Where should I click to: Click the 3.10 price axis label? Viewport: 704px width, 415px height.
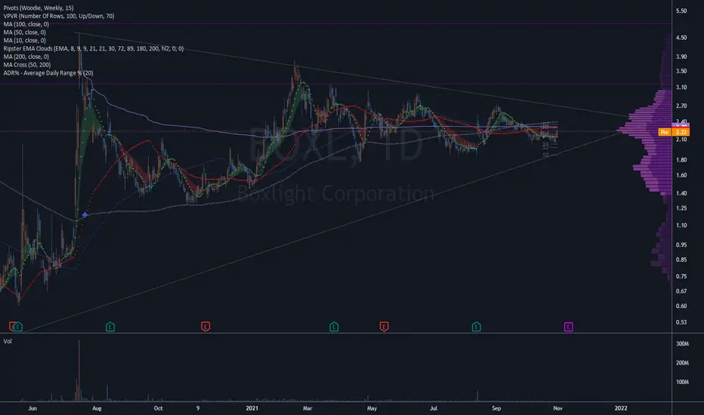pos(681,87)
